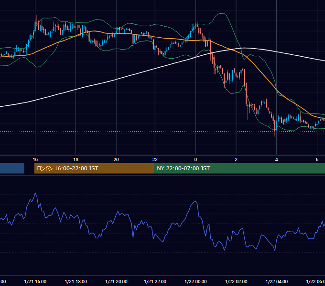Screen dimensions: 325x286
Task: Click the 1/22 02:00 label on oscillator axis
Action: coord(236,281)
